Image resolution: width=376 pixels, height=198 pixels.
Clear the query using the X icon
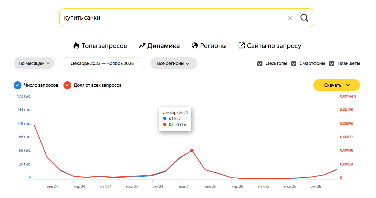coord(290,18)
